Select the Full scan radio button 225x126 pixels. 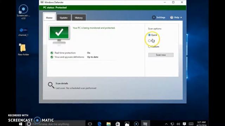click(149, 41)
